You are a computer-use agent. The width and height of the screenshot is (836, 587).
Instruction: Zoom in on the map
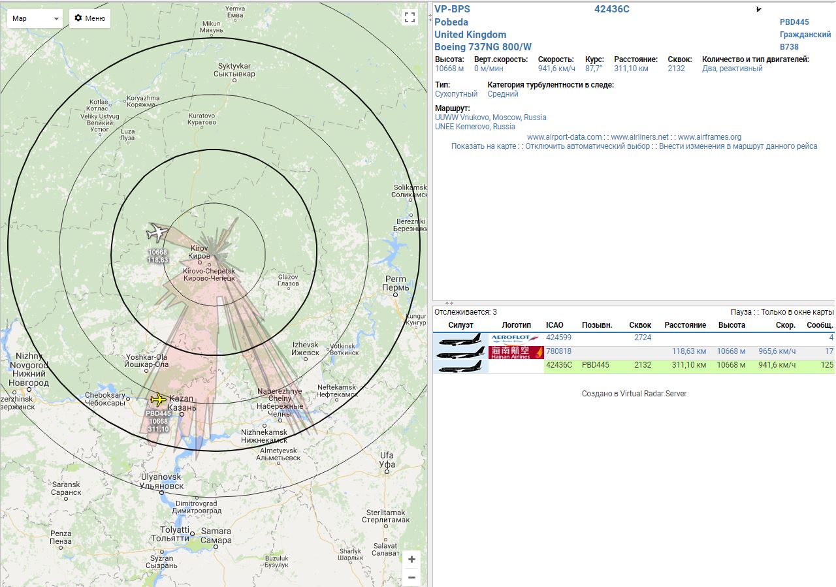coord(411,560)
